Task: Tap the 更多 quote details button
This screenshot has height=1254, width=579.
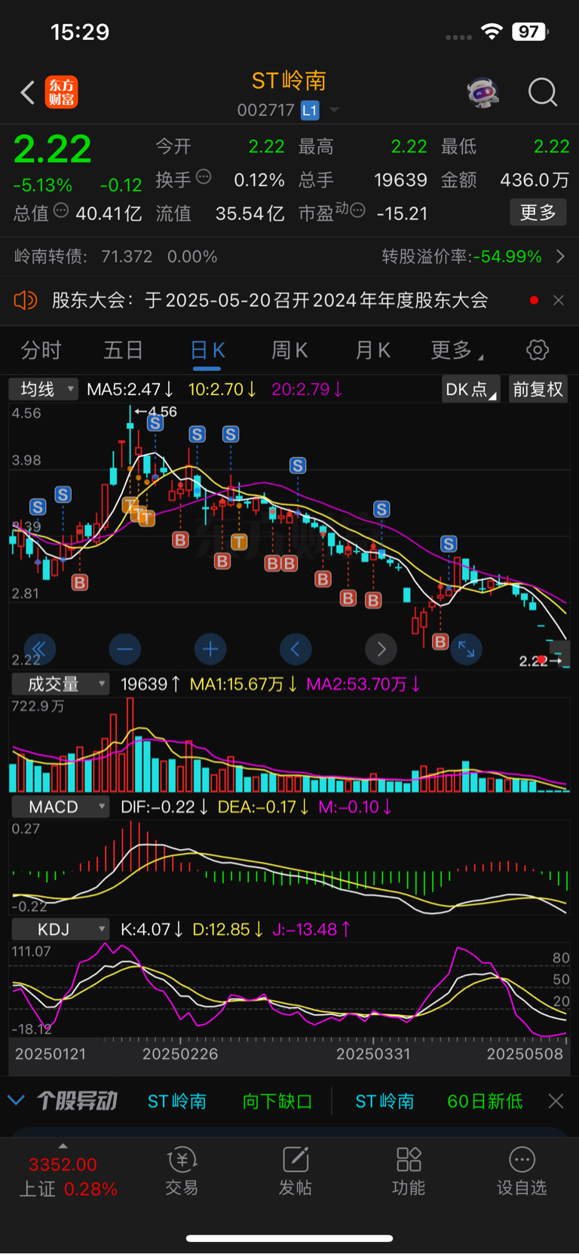Action: pyautogui.click(x=538, y=213)
